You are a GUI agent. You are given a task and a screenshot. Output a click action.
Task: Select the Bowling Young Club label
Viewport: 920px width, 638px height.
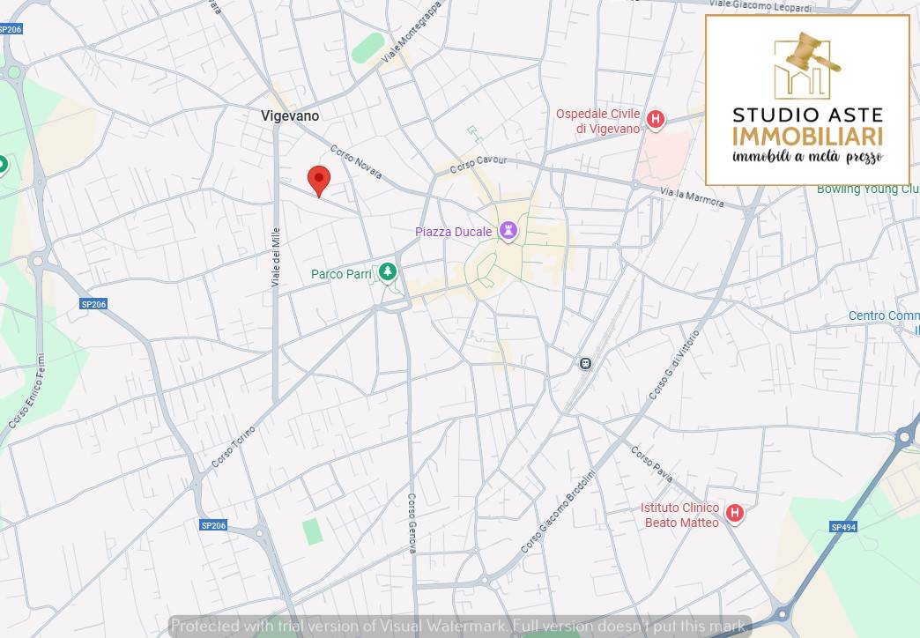point(869,189)
